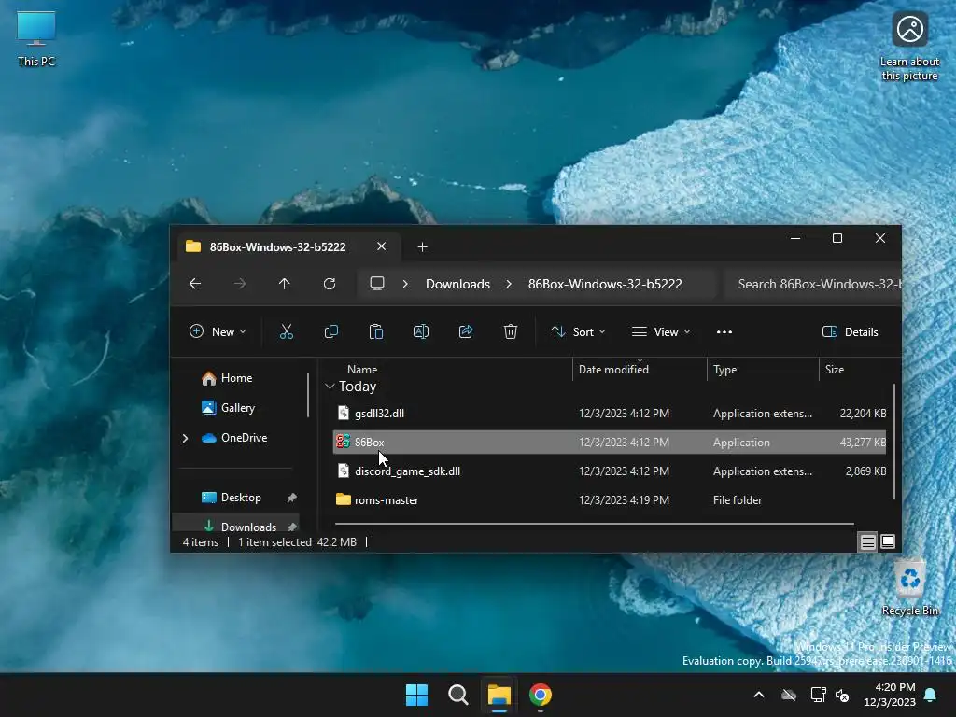The width and height of the screenshot is (956, 717).
Task: Select OneDrive in navigation pane
Action: [x=244, y=438]
